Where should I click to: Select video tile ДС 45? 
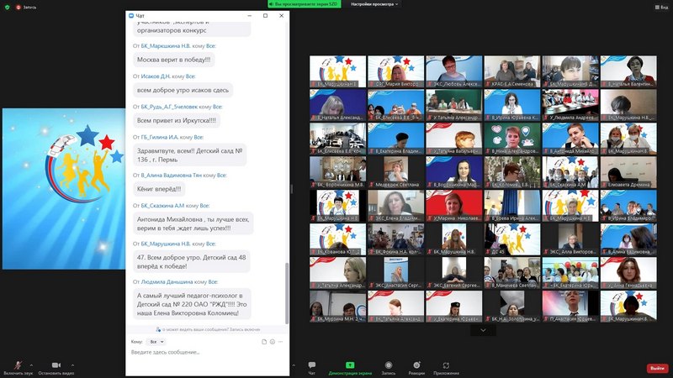tap(512, 239)
